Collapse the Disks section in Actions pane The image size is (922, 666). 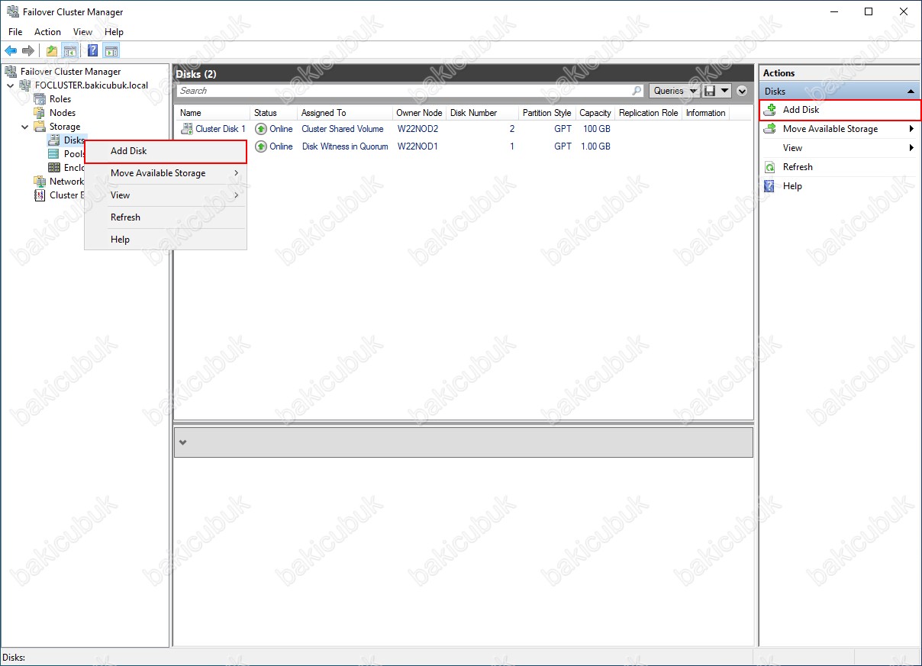911,92
